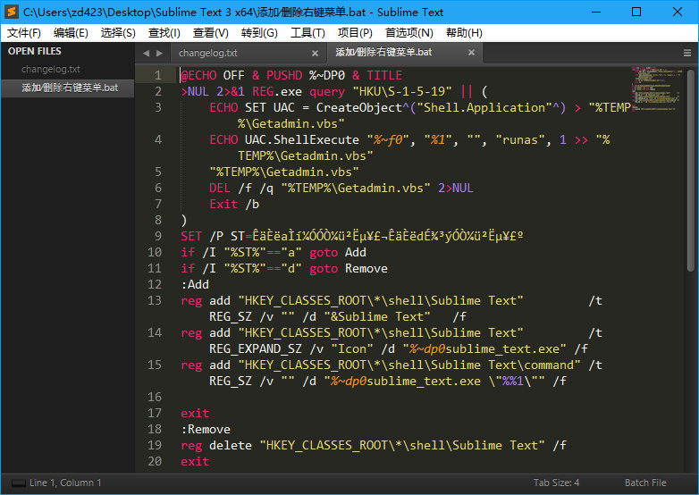699x495 pixels.
Task: Open the 选择(S) menu
Action: (x=118, y=33)
